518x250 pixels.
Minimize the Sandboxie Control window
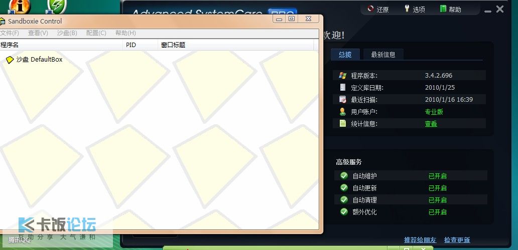tap(279, 19)
